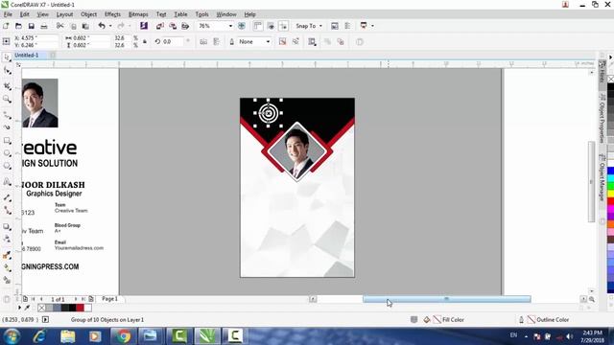
Task: Select the Rectangle tool in the toolbox
Action: 7,141
